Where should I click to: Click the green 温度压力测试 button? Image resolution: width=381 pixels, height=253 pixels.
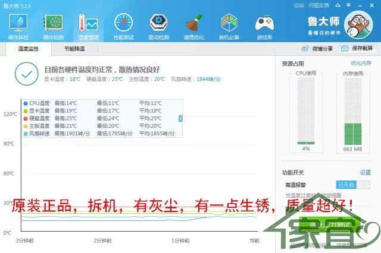coord(330,225)
